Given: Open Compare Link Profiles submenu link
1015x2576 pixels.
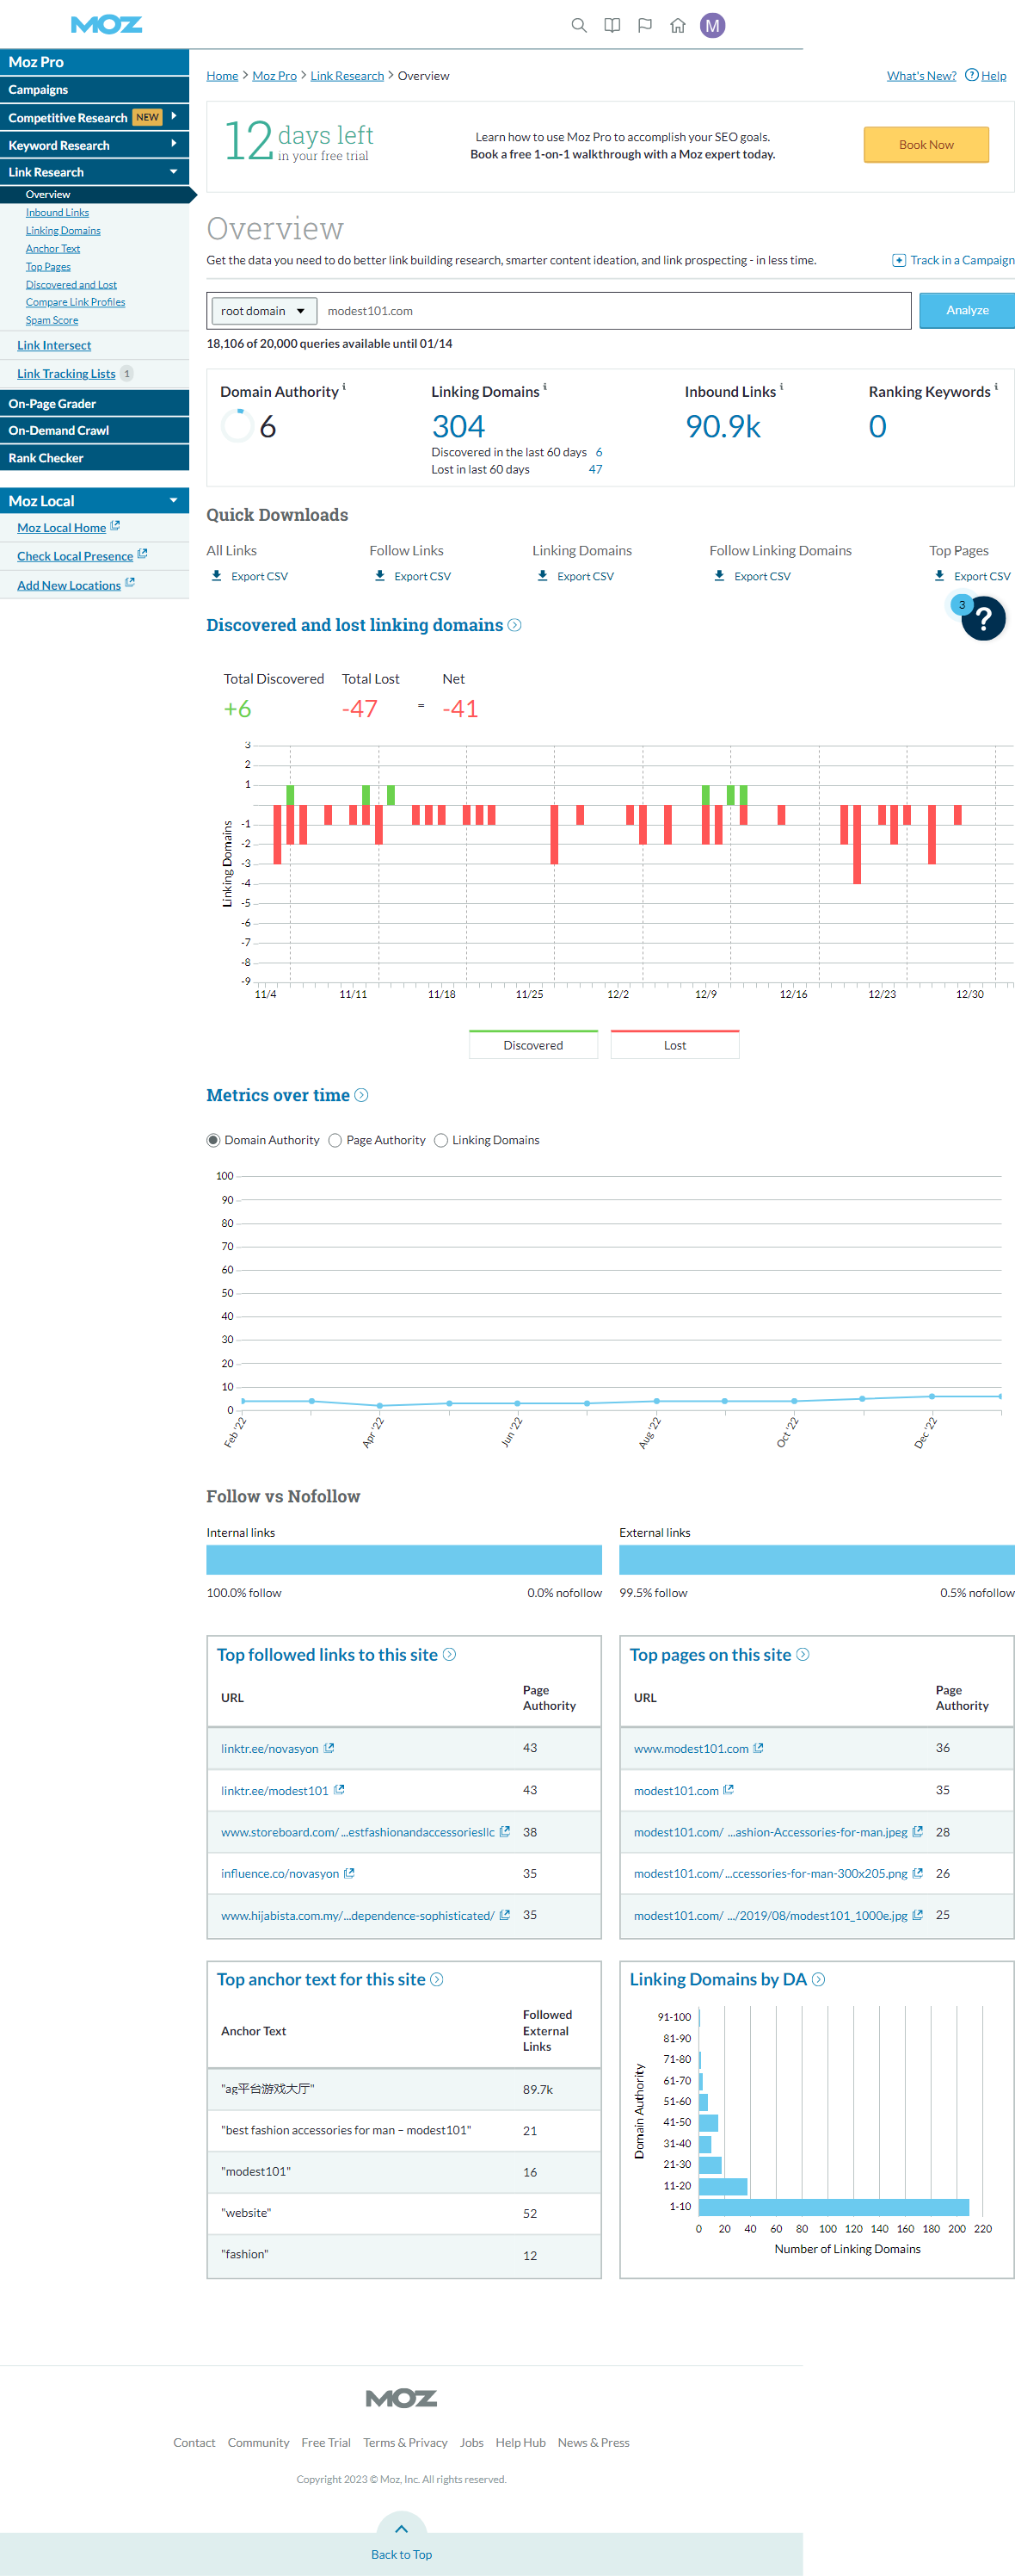Looking at the screenshot, I should pos(75,302).
